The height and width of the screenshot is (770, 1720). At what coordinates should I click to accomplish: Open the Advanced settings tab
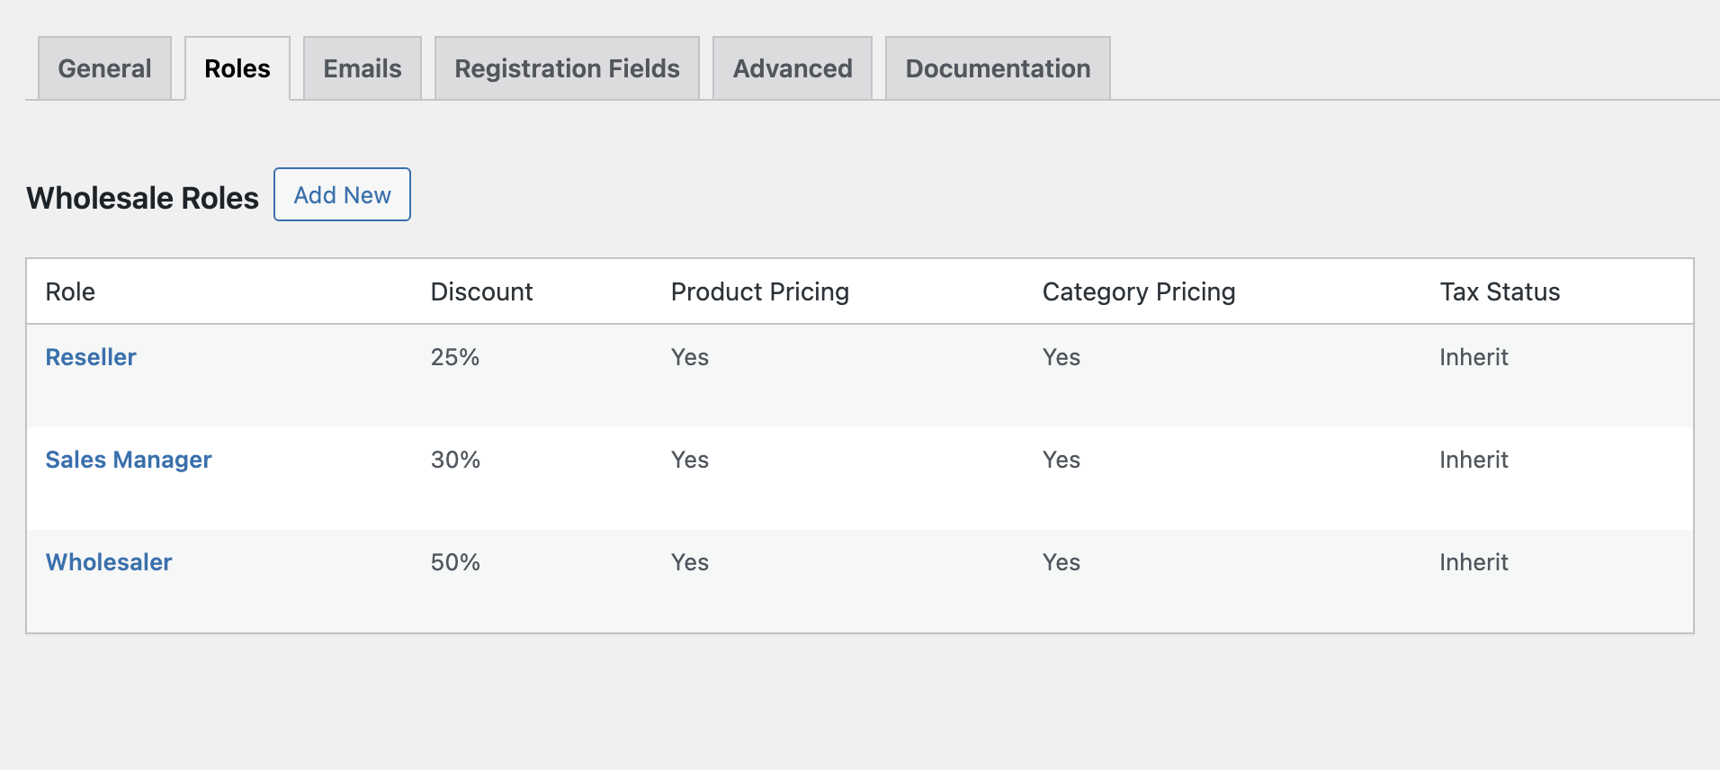(792, 68)
